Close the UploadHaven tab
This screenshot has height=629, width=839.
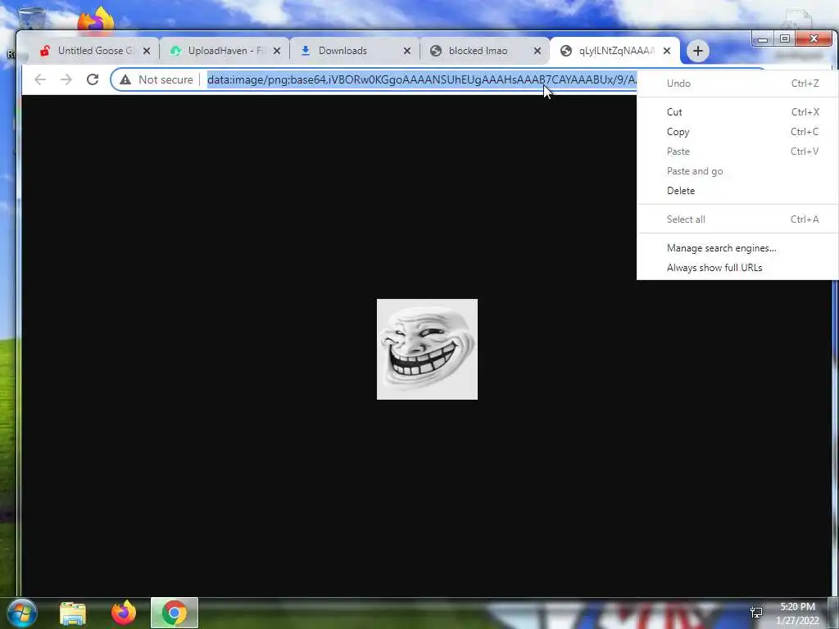pos(277,51)
